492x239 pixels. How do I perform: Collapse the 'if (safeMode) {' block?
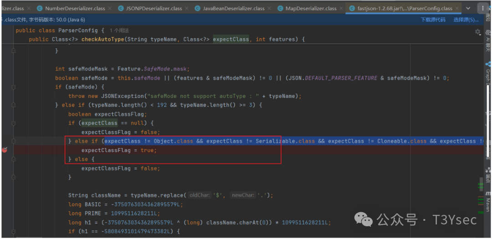click(13, 87)
